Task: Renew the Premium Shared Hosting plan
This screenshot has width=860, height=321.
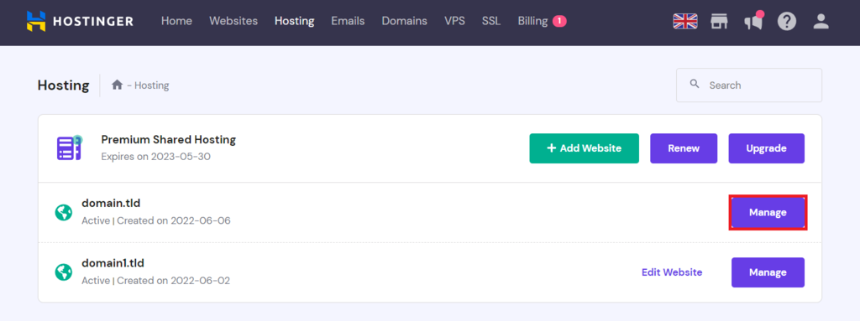Action: click(684, 148)
